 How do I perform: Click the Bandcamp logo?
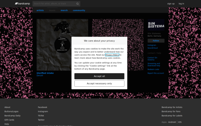tap(22, 4)
